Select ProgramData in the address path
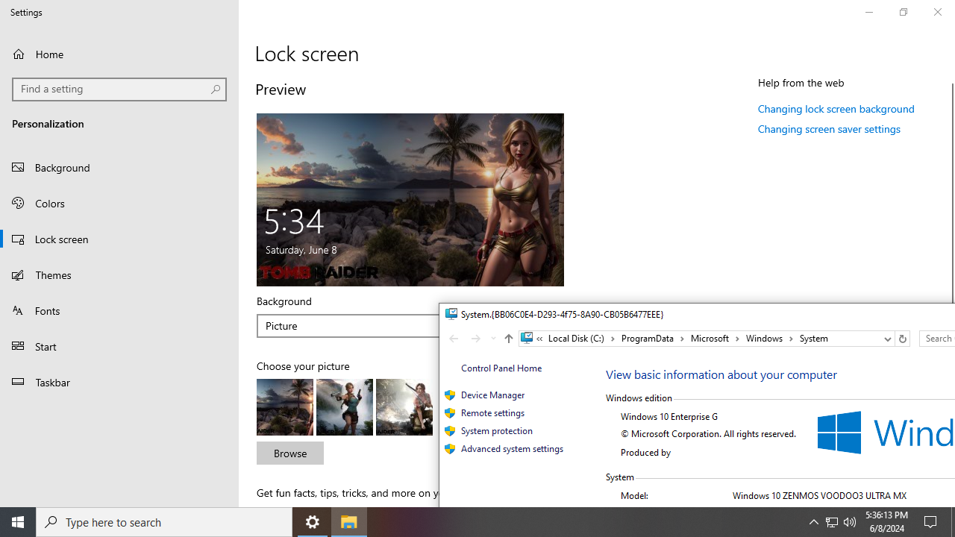Screen dimensions: 955x537 click(648, 339)
